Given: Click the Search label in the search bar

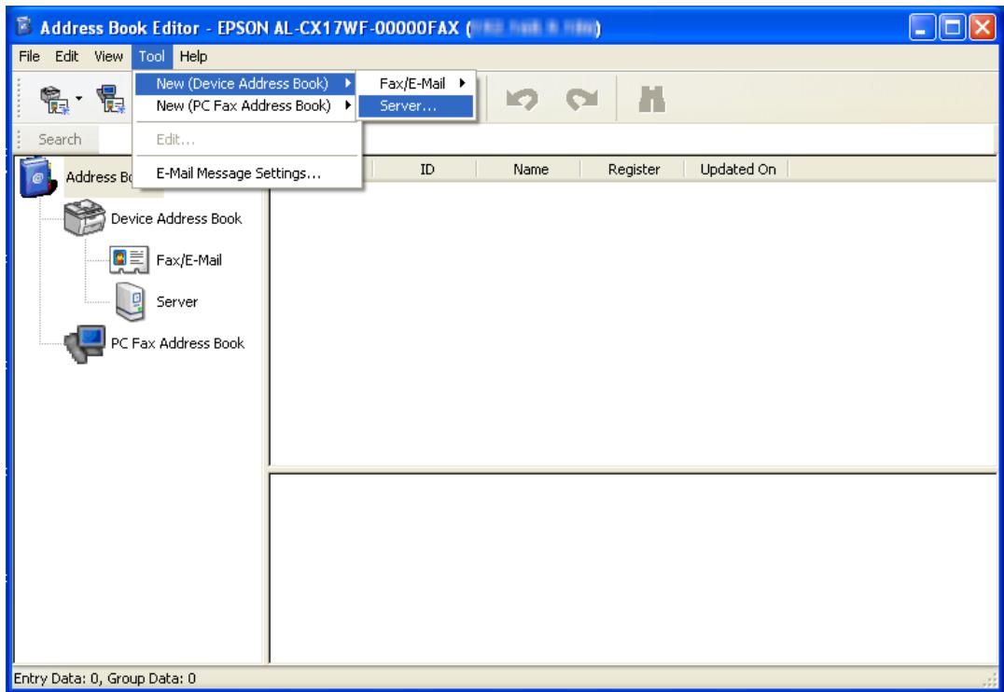Looking at the screenshot, I should 60,140.
